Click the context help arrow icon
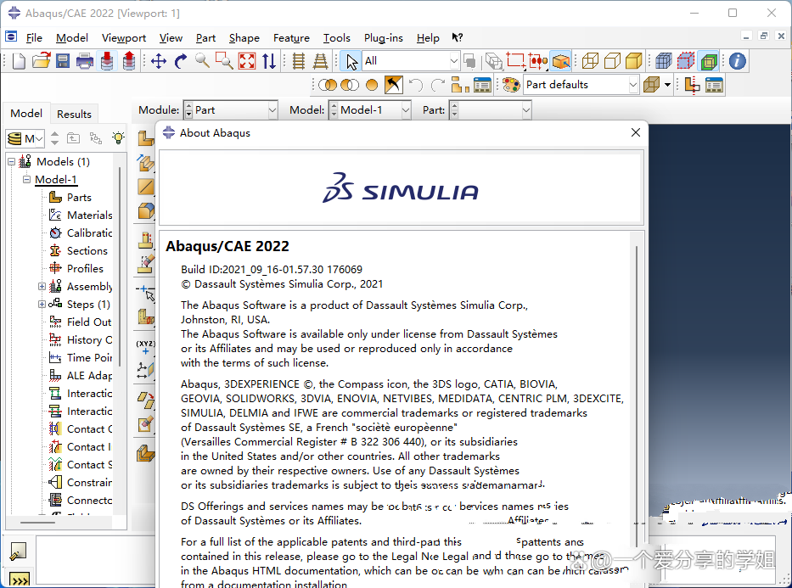Image resolution: width=792 pixels, height=588 pixels. pos(457,37)
